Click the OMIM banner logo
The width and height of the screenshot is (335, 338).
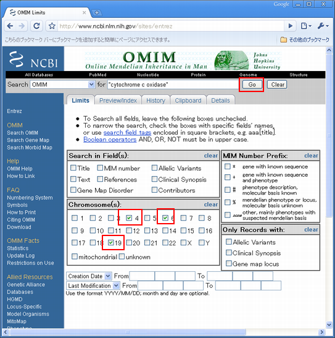[x=146, y=61]
